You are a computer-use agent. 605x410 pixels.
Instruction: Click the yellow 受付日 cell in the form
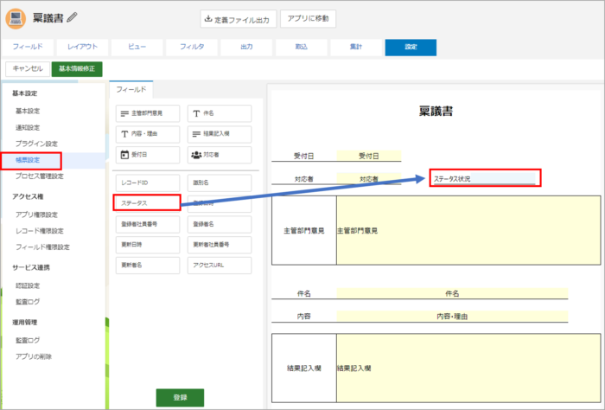[x=369, y=156]
